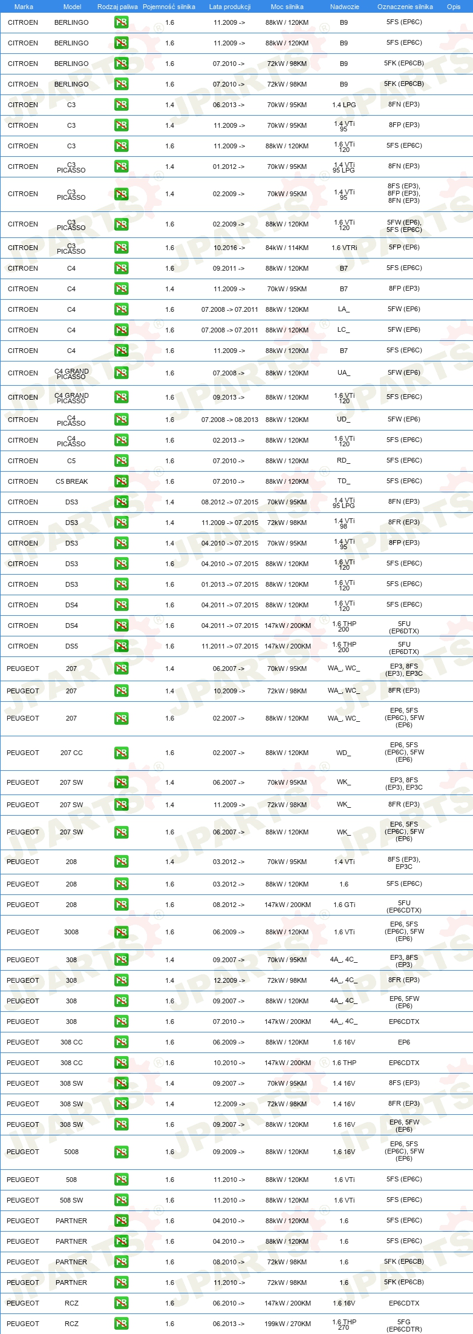Click the Moc silnika column header
Screen dimensions: 473x1334
(x=287, y=7)
